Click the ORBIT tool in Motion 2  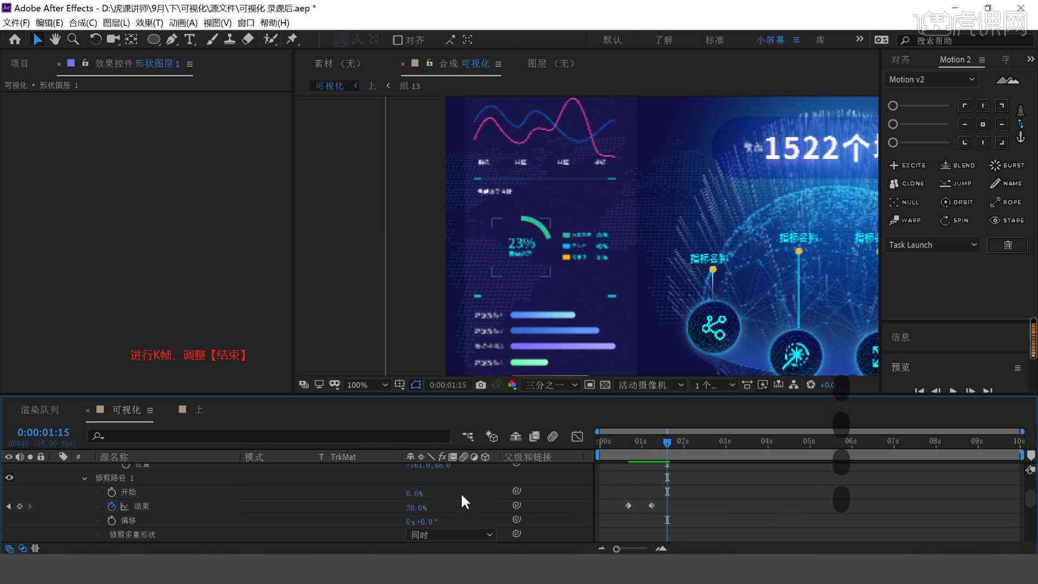pyautogui.click(x=957, y=202)
